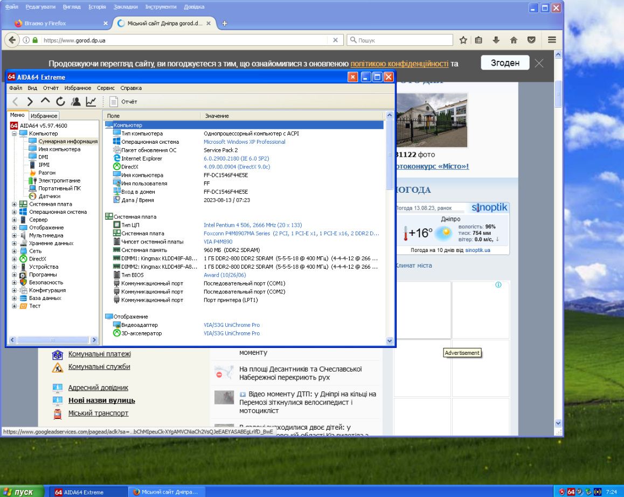This screenshot has height=497, width=624.
Task: Open the AIDA64 user icon in toolbar
Action: tap(75, 102)
